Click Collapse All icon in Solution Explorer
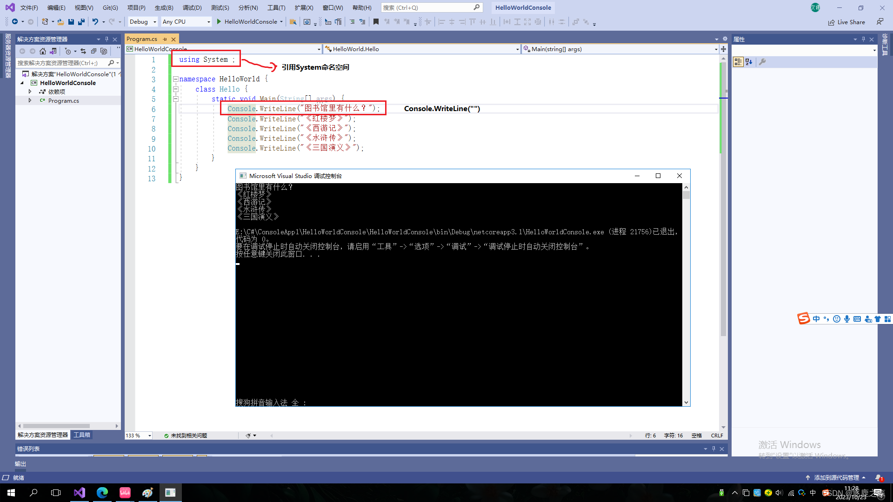Image resolution: width=893 pixels, height=502 pixels. pyautogui.click(x=93, y=51)
